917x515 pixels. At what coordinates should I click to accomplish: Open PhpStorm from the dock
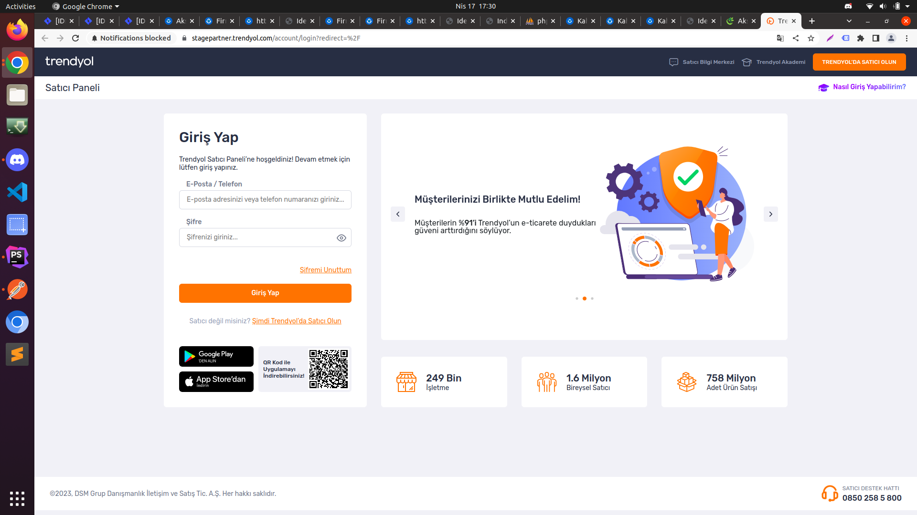[x=17, y=257]
